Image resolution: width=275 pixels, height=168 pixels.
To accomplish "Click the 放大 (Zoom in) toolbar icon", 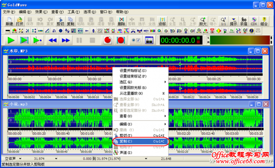I will tap(203, 22).
